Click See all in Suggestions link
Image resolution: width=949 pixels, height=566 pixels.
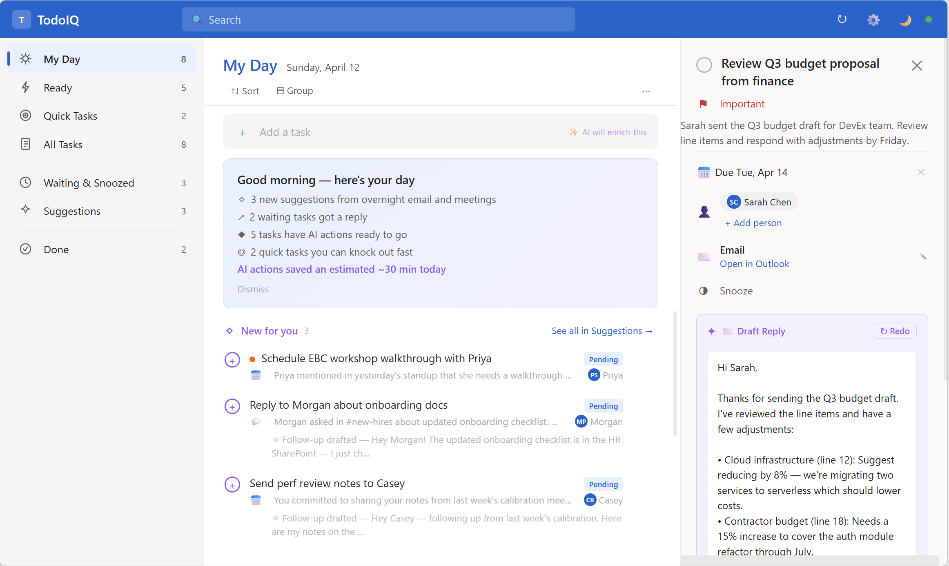(x=601, y=331)
